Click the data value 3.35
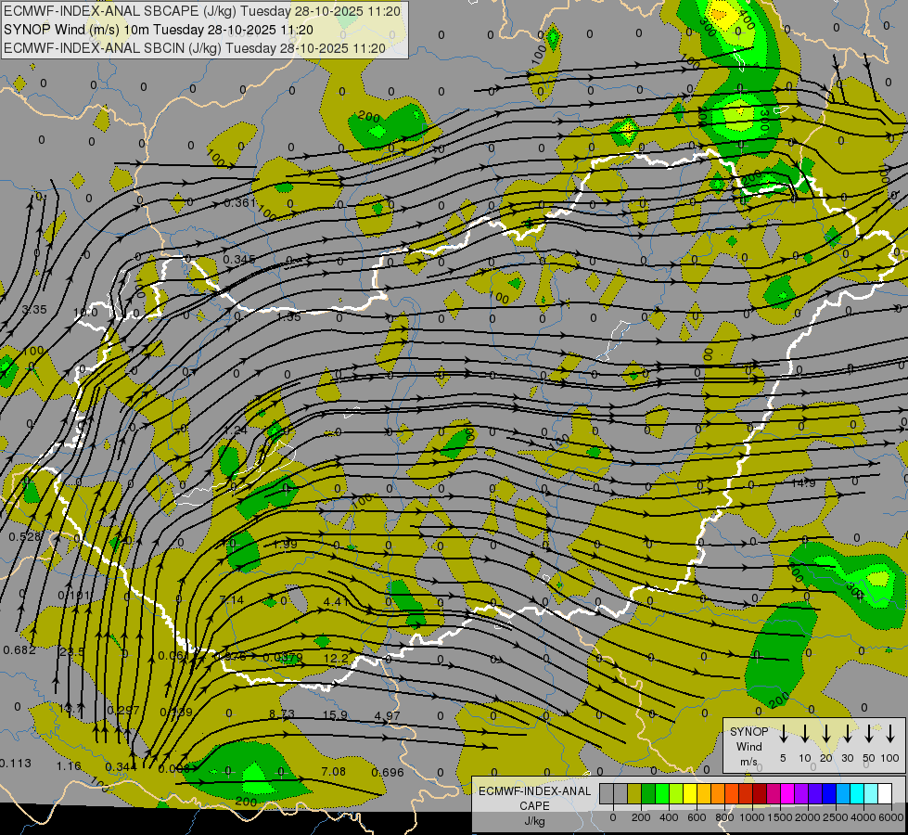The width and height of the screenshot is (908, 835). tap(34, 310)
